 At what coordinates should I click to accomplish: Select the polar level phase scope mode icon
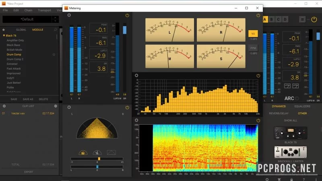(x=97, y=152)
